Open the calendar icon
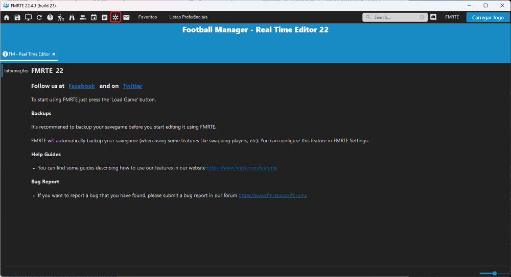511x277 pixels. pos(94,17)
